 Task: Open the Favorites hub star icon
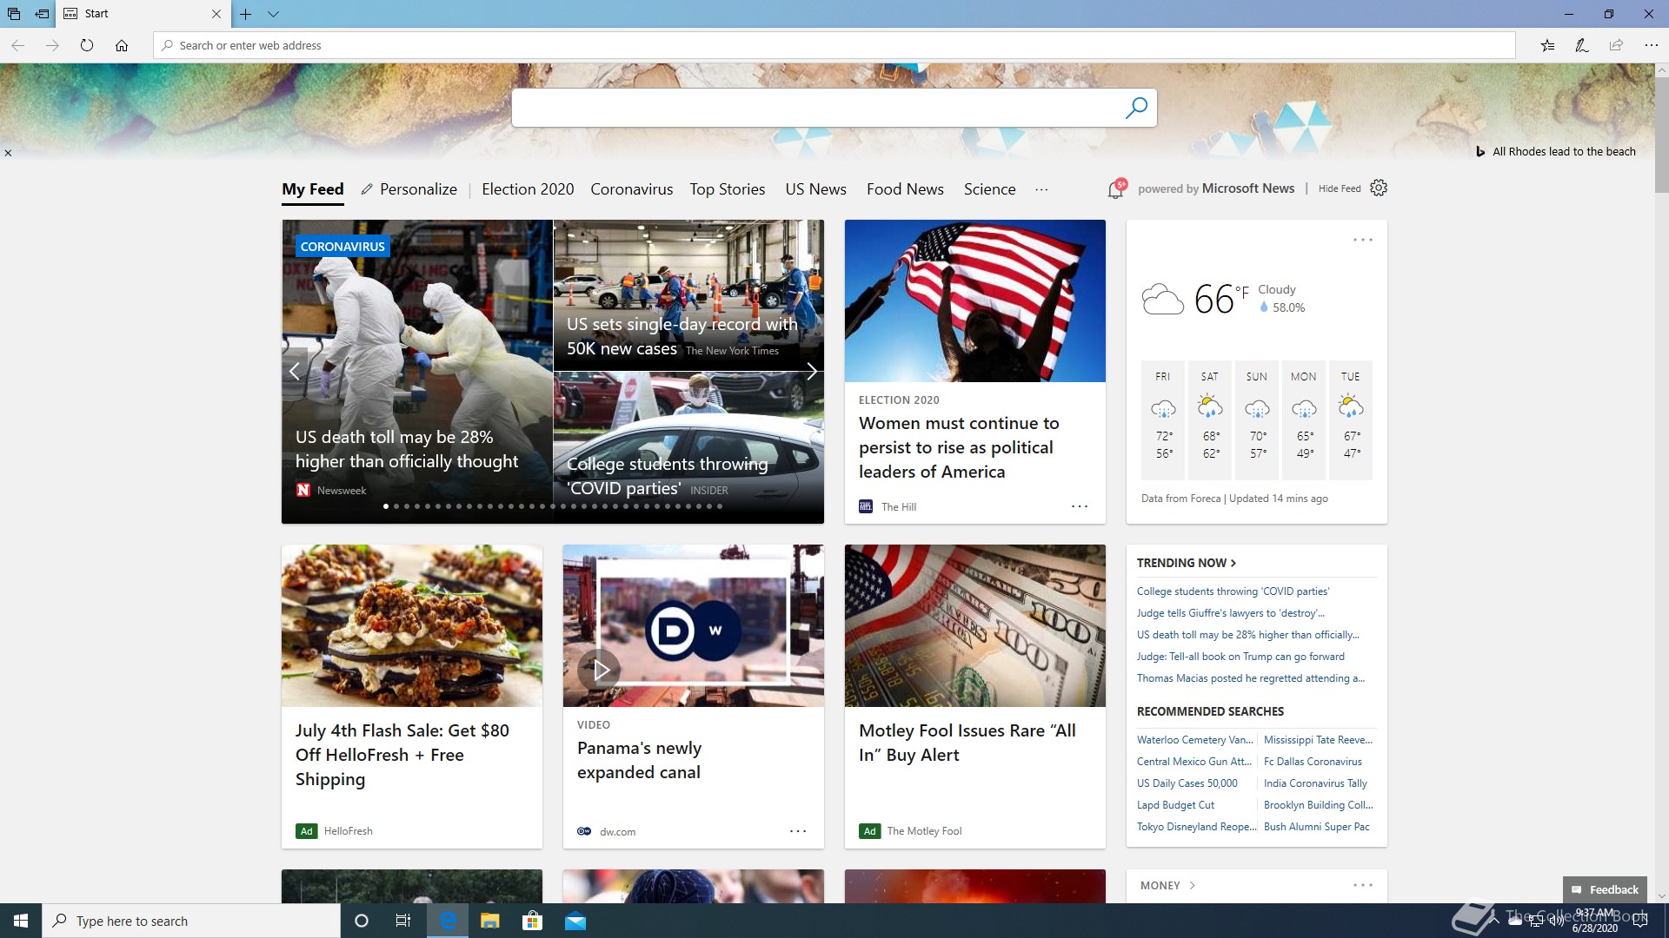(x=1547, y=45)
